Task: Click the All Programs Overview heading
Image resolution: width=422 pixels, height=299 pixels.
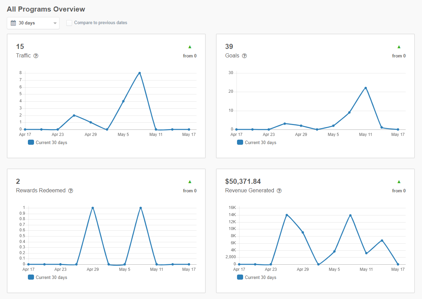Action: coord(46,9)
